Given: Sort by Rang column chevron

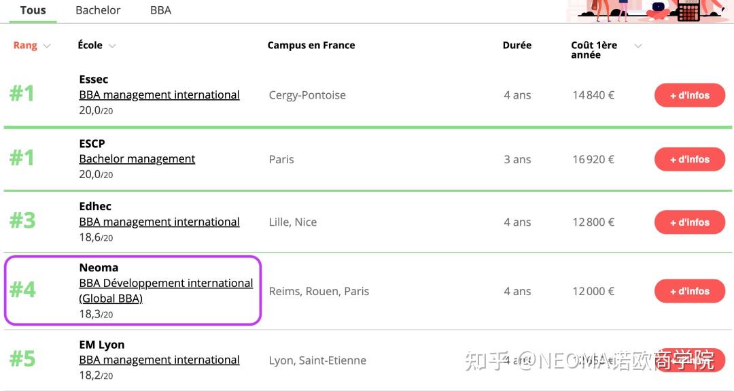Looking at the screenshot, I should 47,46.
